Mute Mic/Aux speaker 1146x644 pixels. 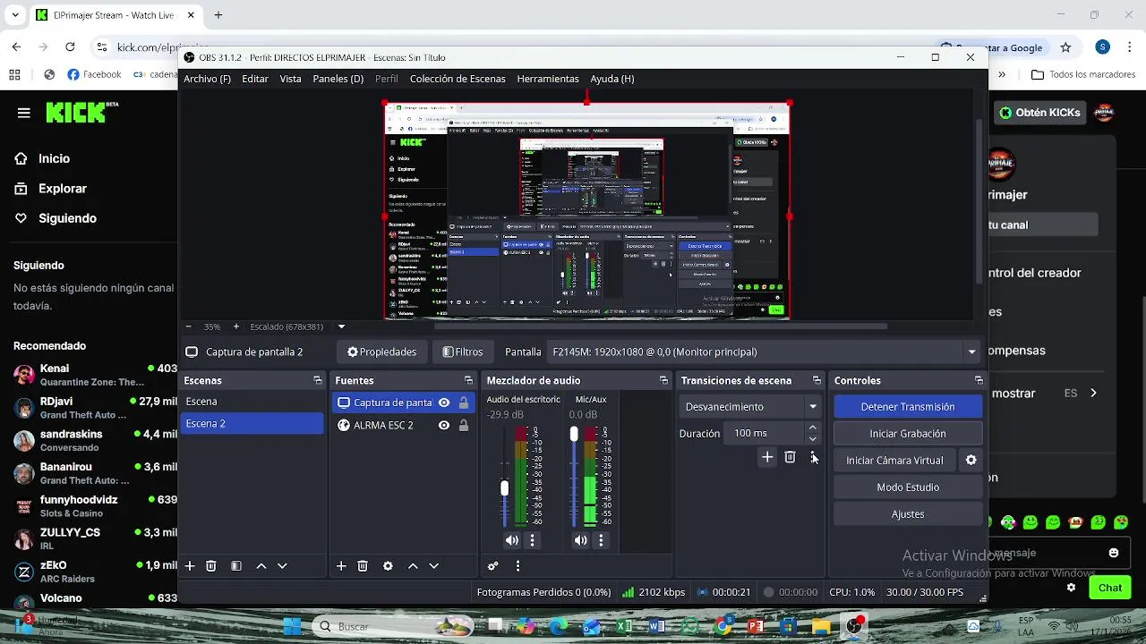(x=581, y=540)
